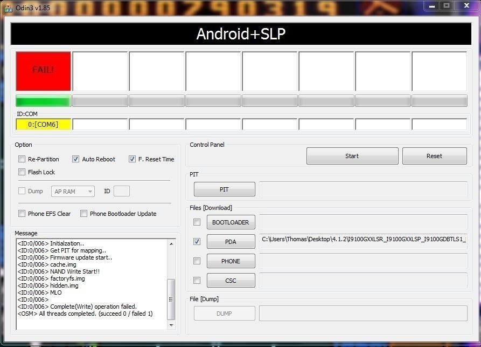481x347 pixels.
Task: Click the Odin3 app icon in title bar
Action: [x=8, y=8]
